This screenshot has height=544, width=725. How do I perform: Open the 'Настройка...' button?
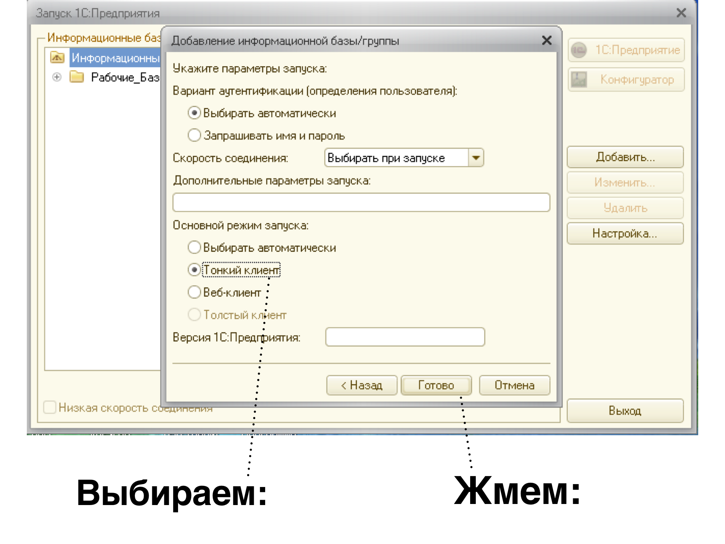click(x=625, y=233)
